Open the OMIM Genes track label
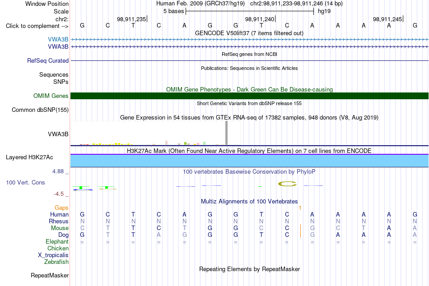Viewport: 429px width, 286px height. pos(51,96)
